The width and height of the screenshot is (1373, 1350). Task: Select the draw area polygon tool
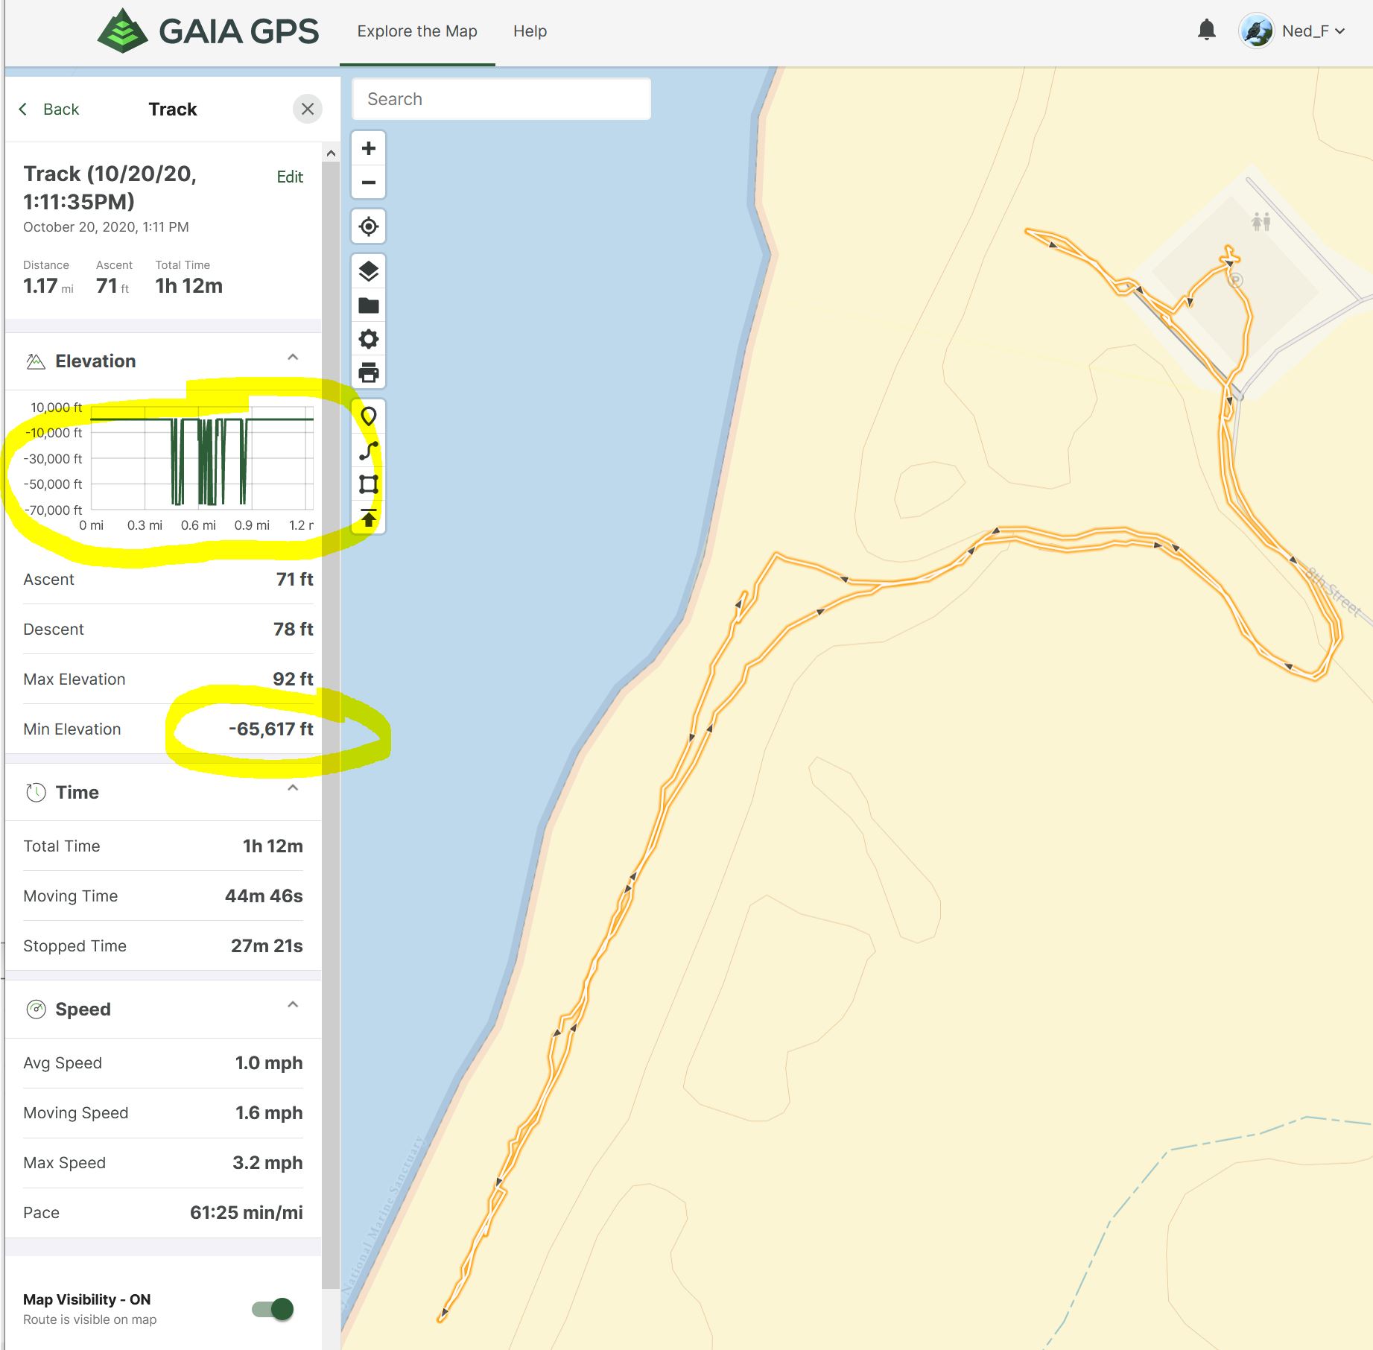tap(368, 484)
